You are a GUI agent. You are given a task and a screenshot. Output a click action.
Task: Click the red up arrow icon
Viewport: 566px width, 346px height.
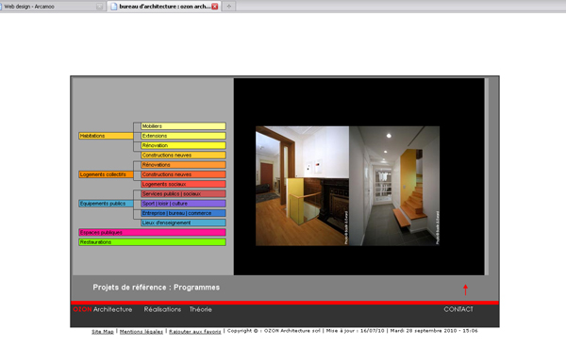click(465, 289)
